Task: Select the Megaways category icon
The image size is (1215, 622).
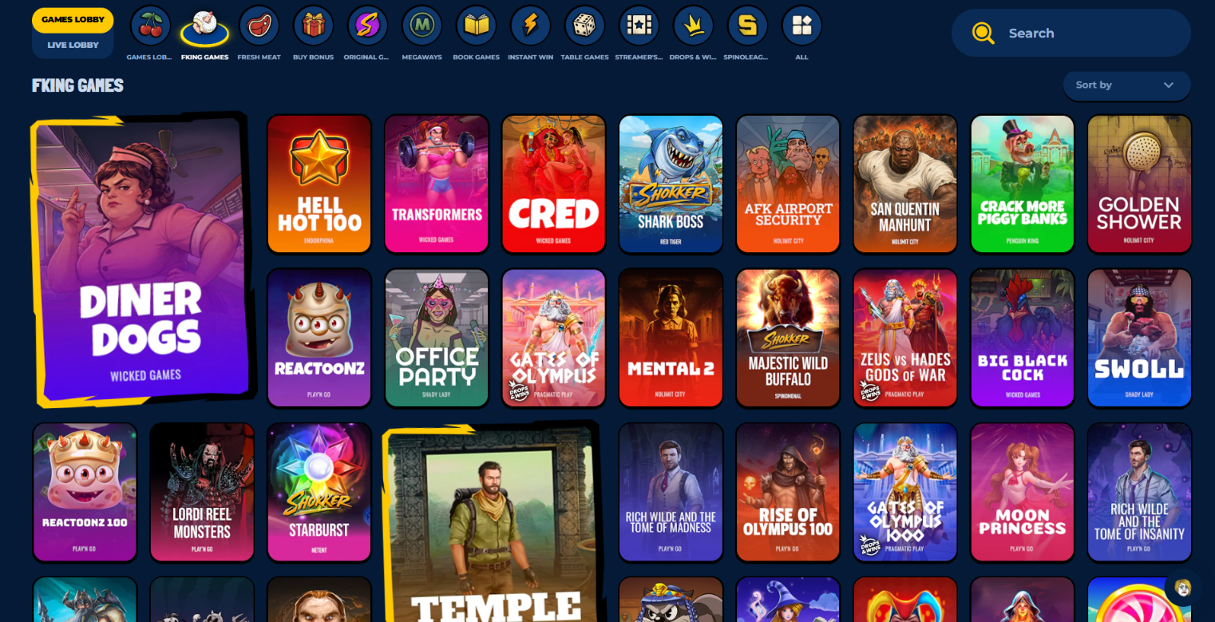Action: tap(421, 26)
